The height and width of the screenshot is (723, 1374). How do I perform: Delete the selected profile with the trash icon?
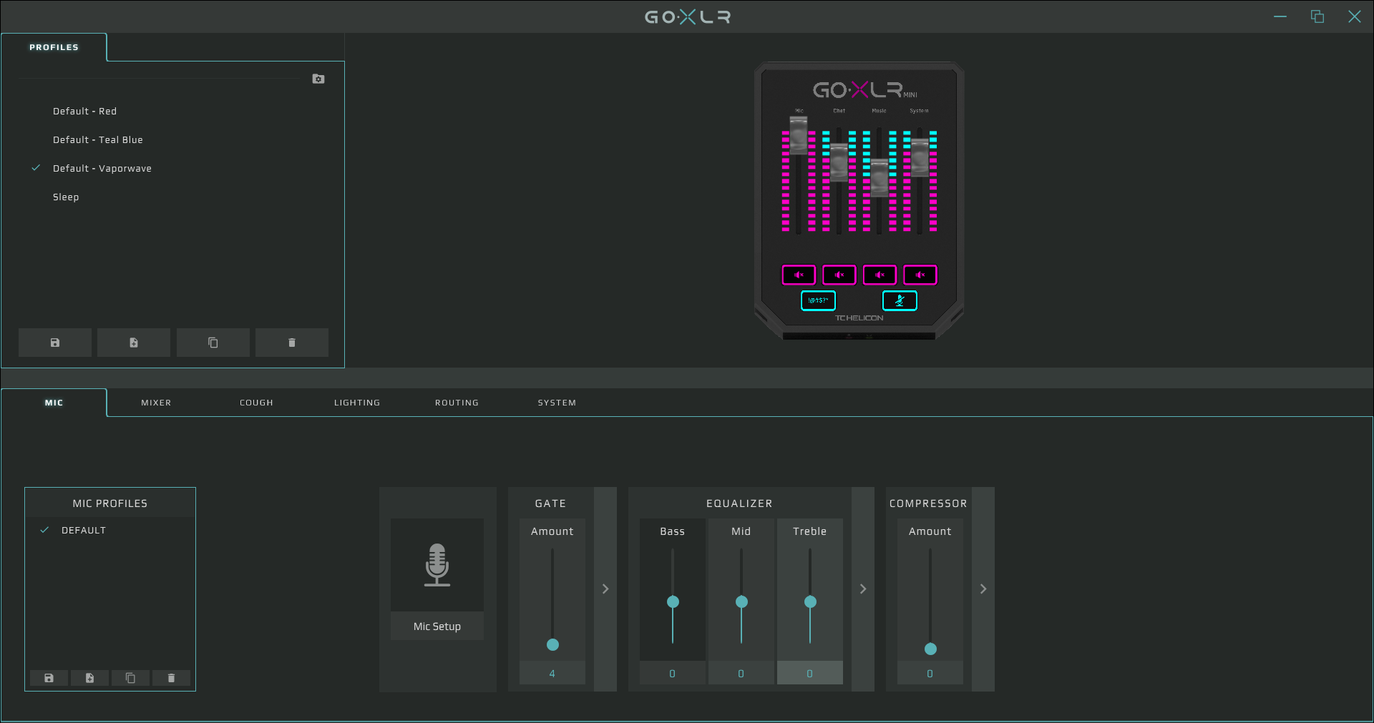point(291,343)
